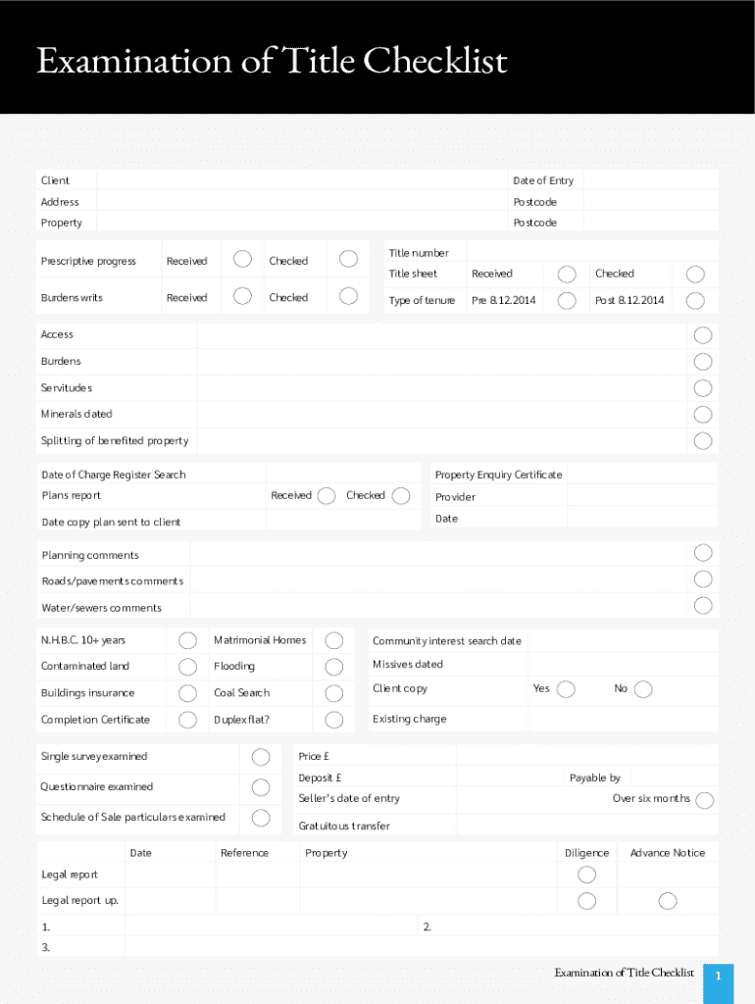This screenshot has width=755, height=1004.
Task: Select Yes for Client copy
Action: (x=566, y=689)
